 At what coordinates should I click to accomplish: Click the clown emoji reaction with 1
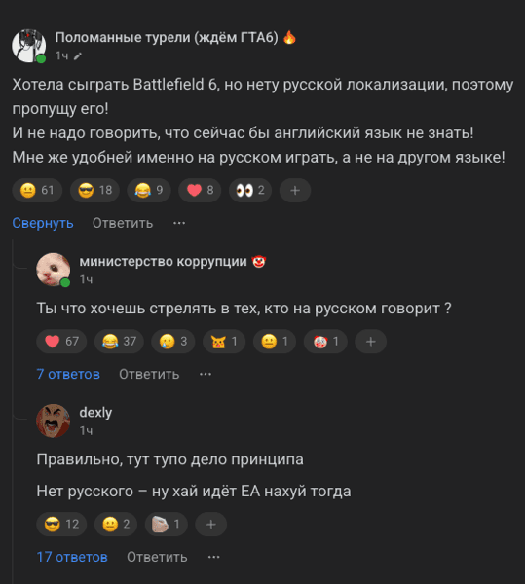click(x=325, y=342)
